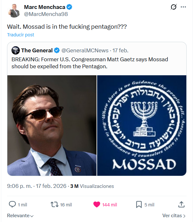Viewport: 194px width, 222px height.
Task: Click Marc Menchaca's verified badge
Action: (x=69, y=7)
